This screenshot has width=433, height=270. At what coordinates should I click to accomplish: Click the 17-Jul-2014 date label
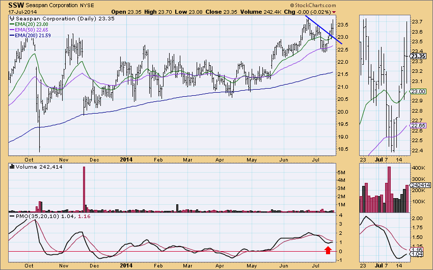point(22,12)
